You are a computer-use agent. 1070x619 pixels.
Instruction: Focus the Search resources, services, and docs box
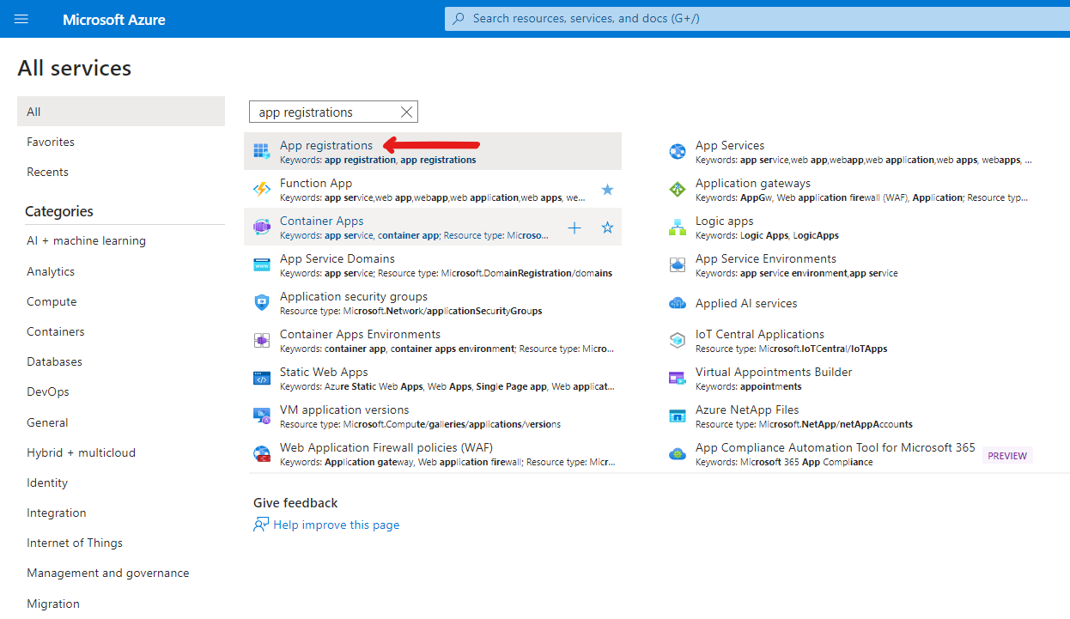tap(757, 18)
